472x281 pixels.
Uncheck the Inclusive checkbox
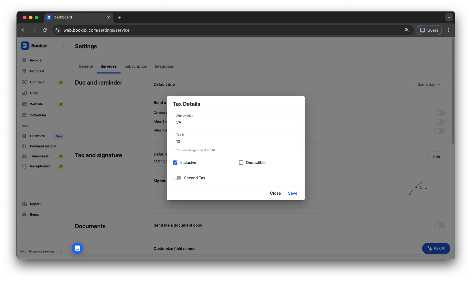(175, 162)
